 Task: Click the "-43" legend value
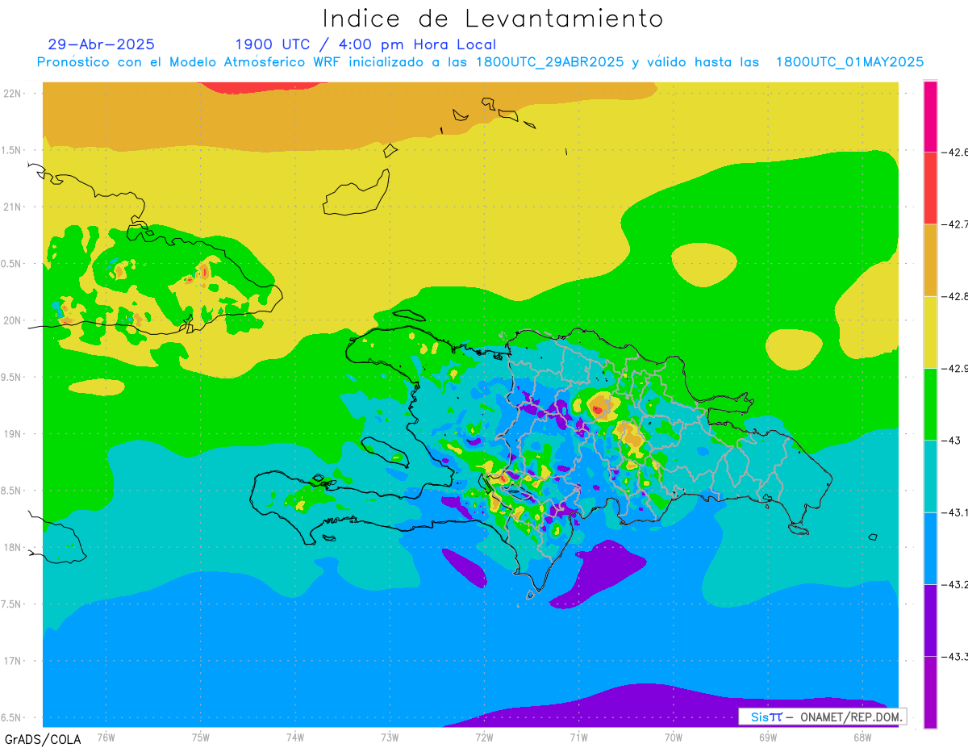[952, 440]
